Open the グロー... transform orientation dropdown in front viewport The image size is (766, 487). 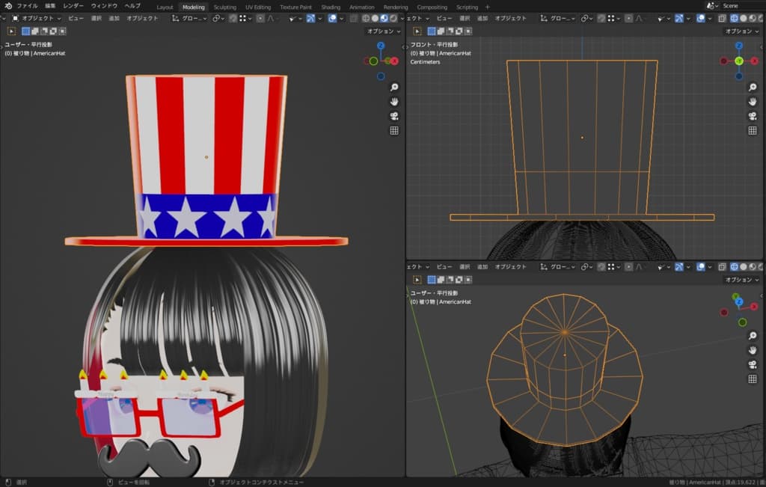coord(560,18)
